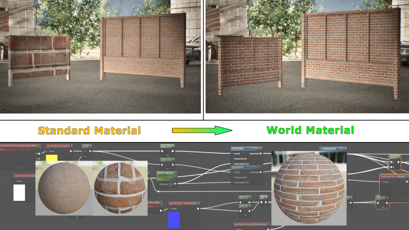
Task: Click the topmost Mask (R G) node output pin
Action: click(173, 151)
